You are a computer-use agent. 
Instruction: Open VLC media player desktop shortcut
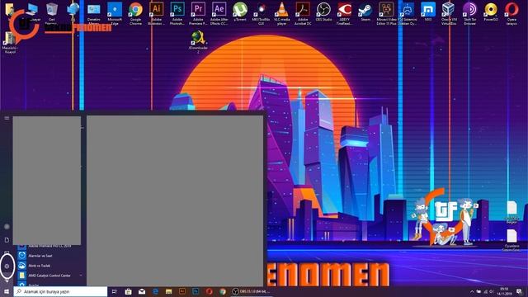[281, 13]
